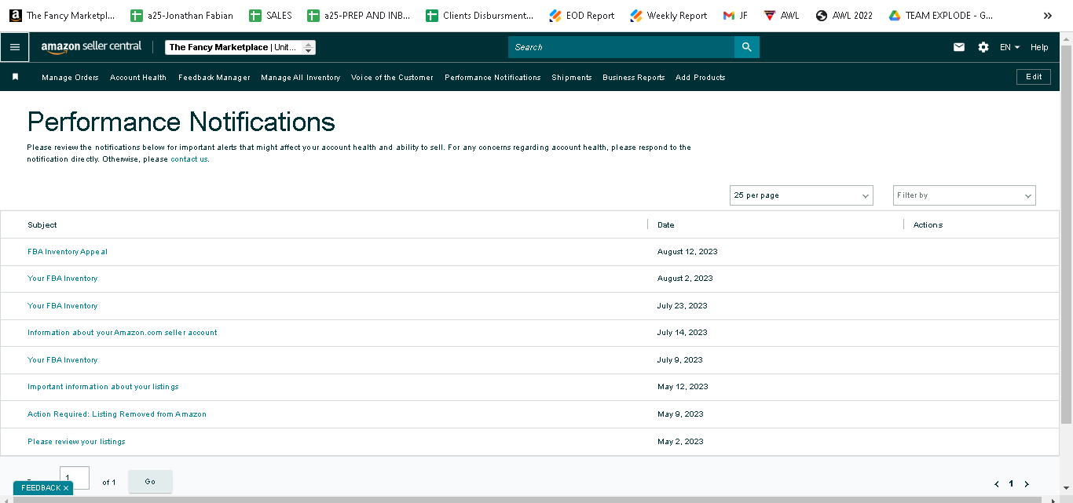Open the Gmail JF bookmark
This screenshot has width=1073, height=503.
pos(735,15)
